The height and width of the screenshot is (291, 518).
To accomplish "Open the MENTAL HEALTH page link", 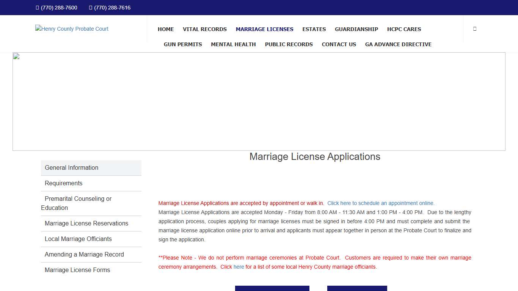I will point(233,44).
